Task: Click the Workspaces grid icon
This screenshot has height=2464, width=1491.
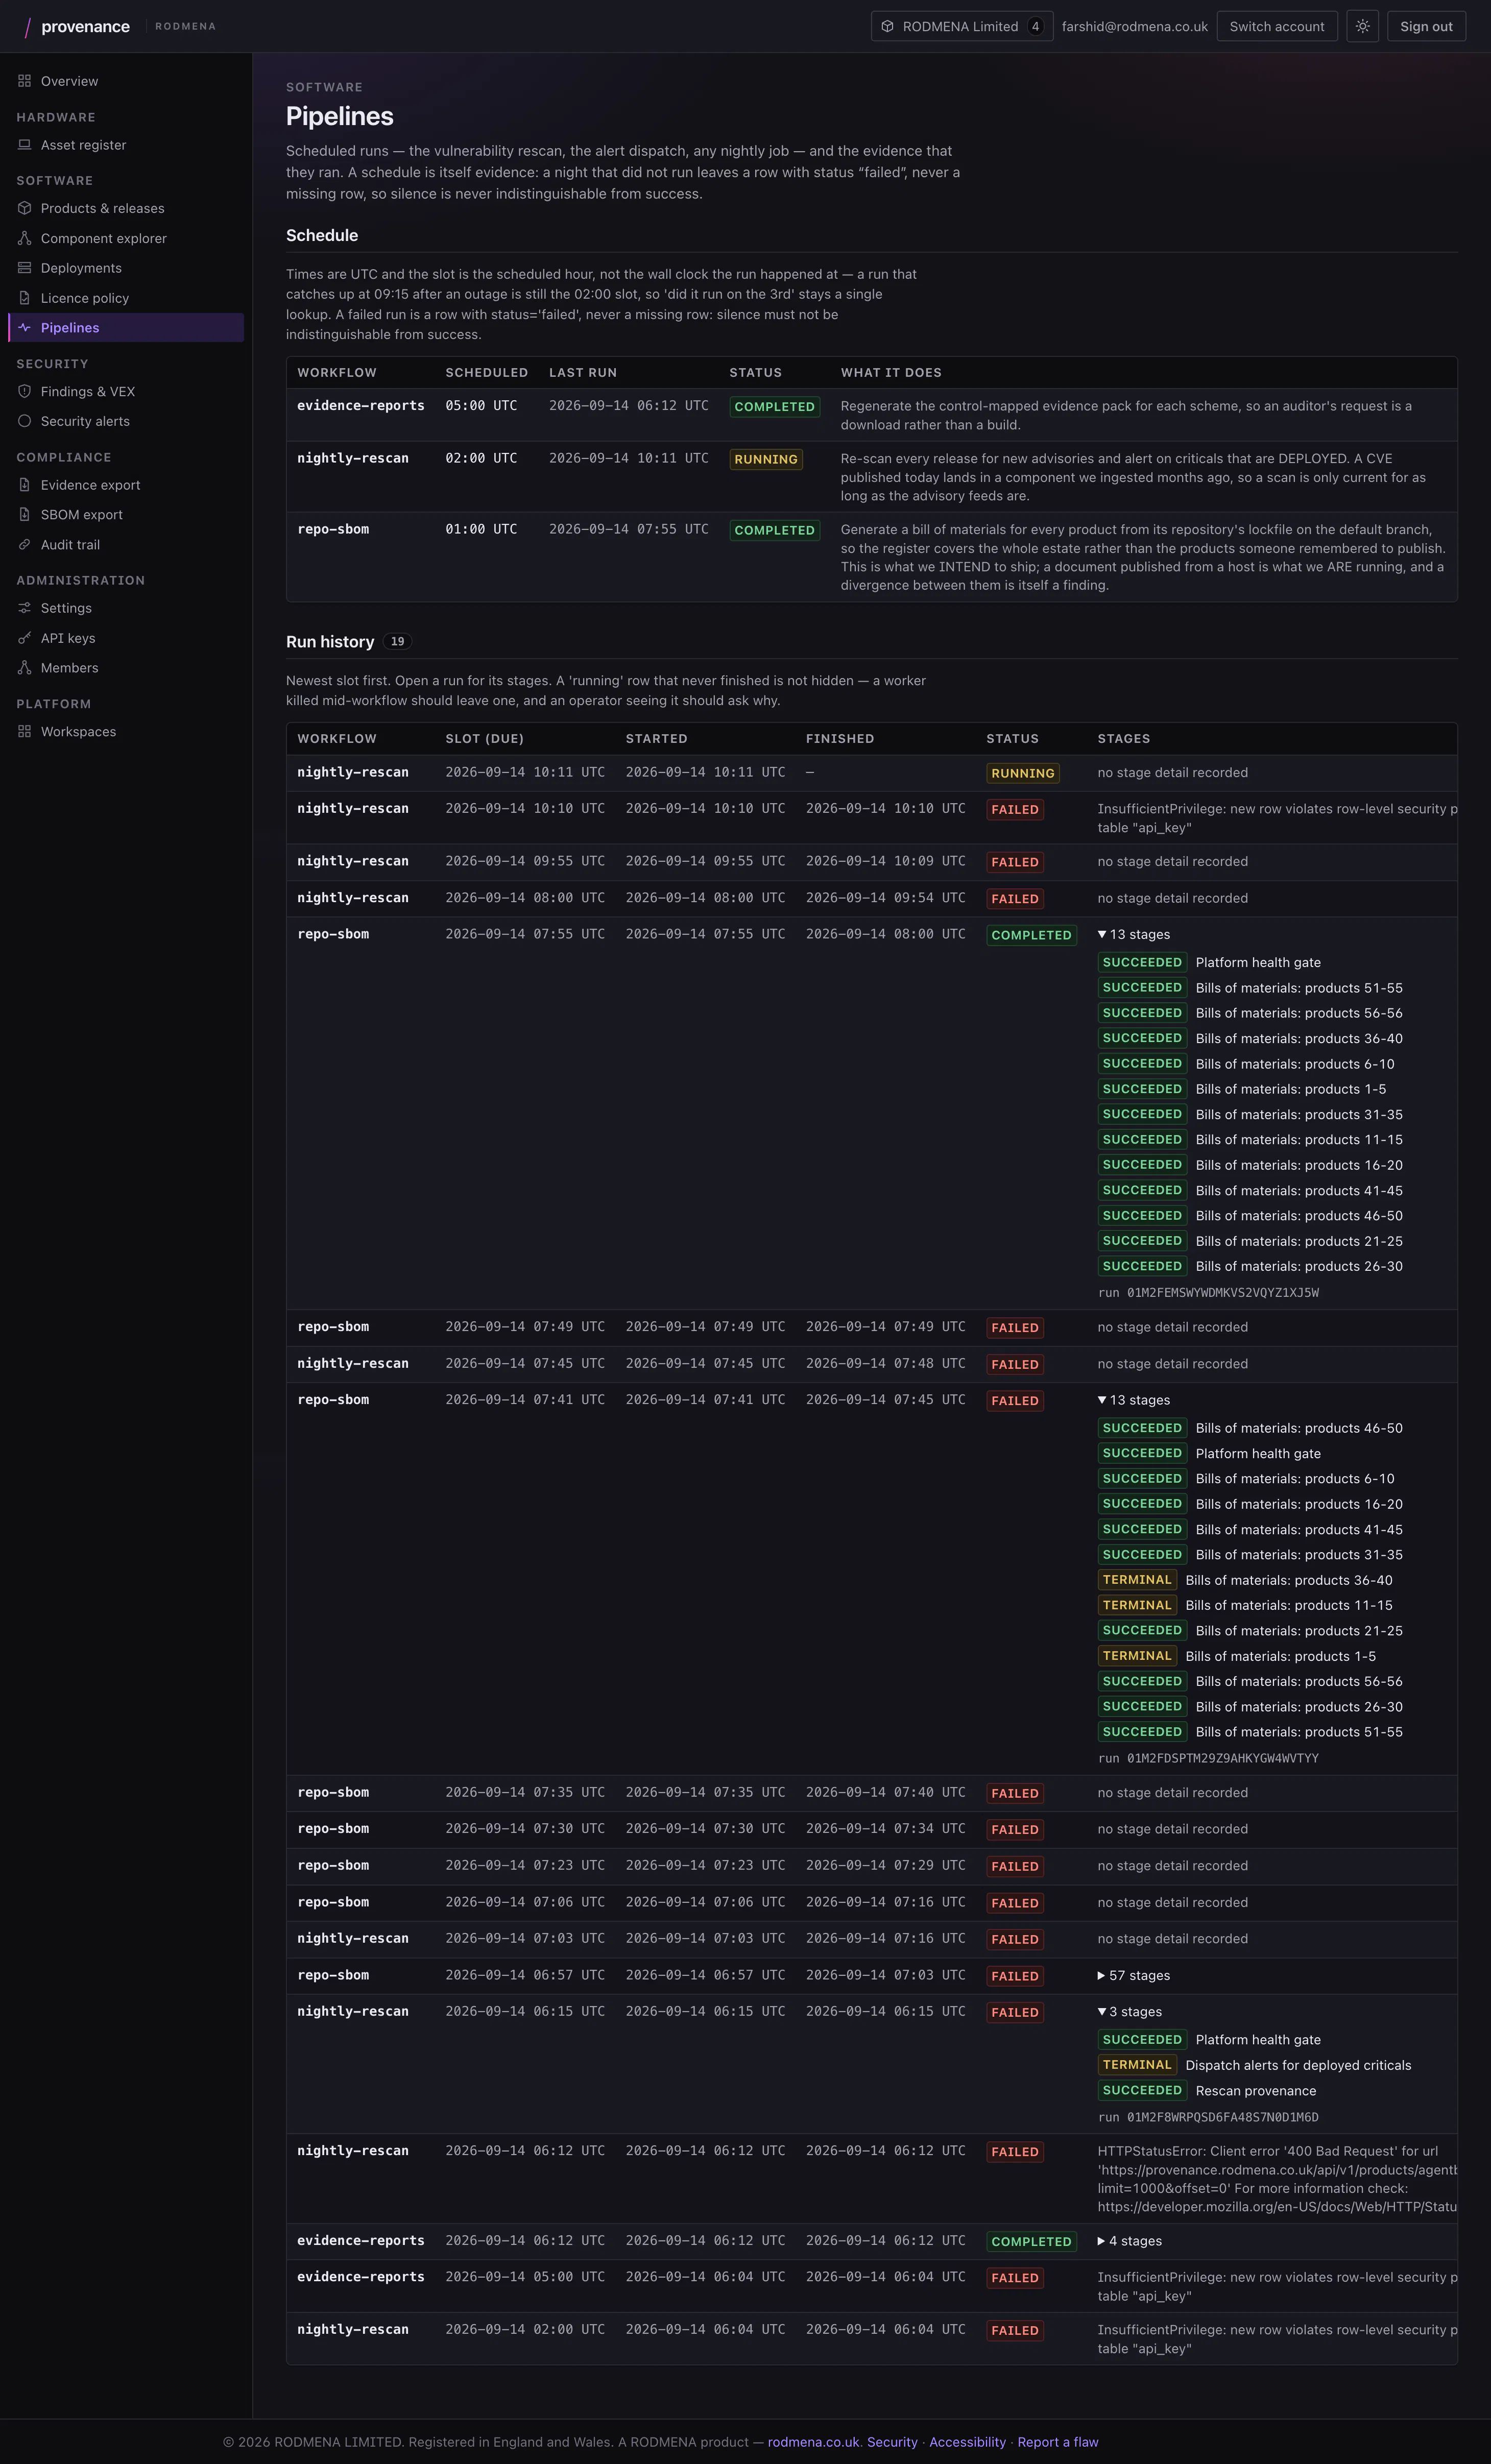Action: click(24, 732)
